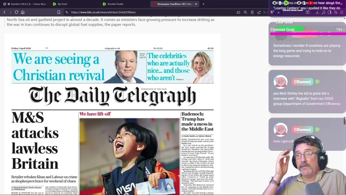Click 'Like Goal' label in the overlay
The width and height of the screenshot is (346, 195).
click(284, 22)
